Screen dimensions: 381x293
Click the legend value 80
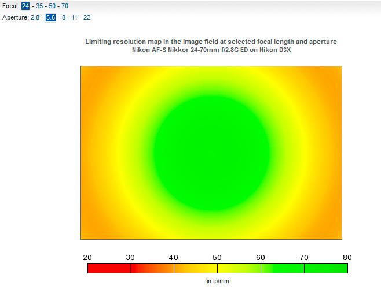click(347, 257)
